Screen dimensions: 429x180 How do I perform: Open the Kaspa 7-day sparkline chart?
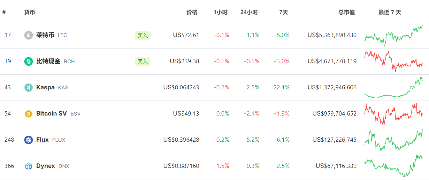click(x=394, y=87)
